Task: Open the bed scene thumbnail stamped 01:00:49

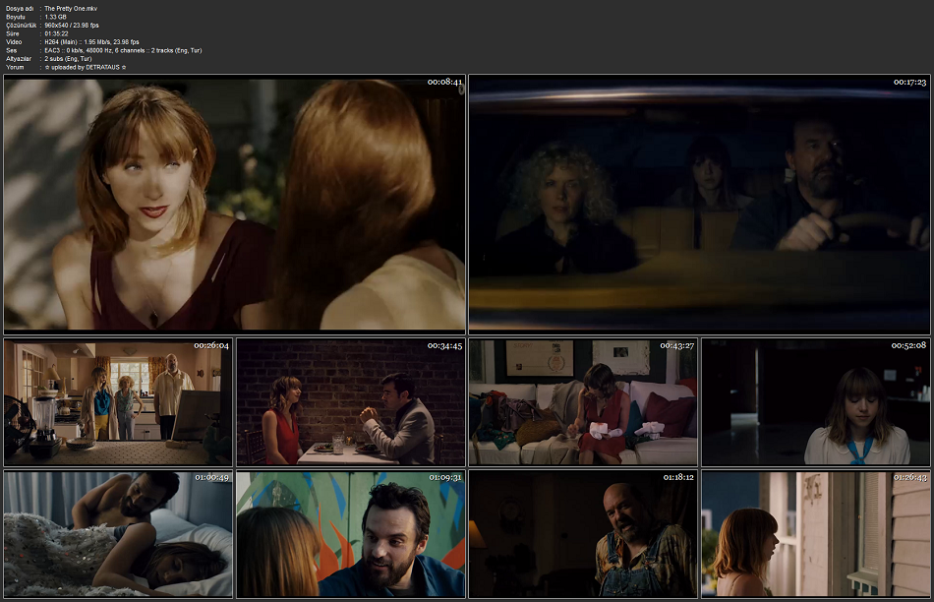Action: [118, 534]
